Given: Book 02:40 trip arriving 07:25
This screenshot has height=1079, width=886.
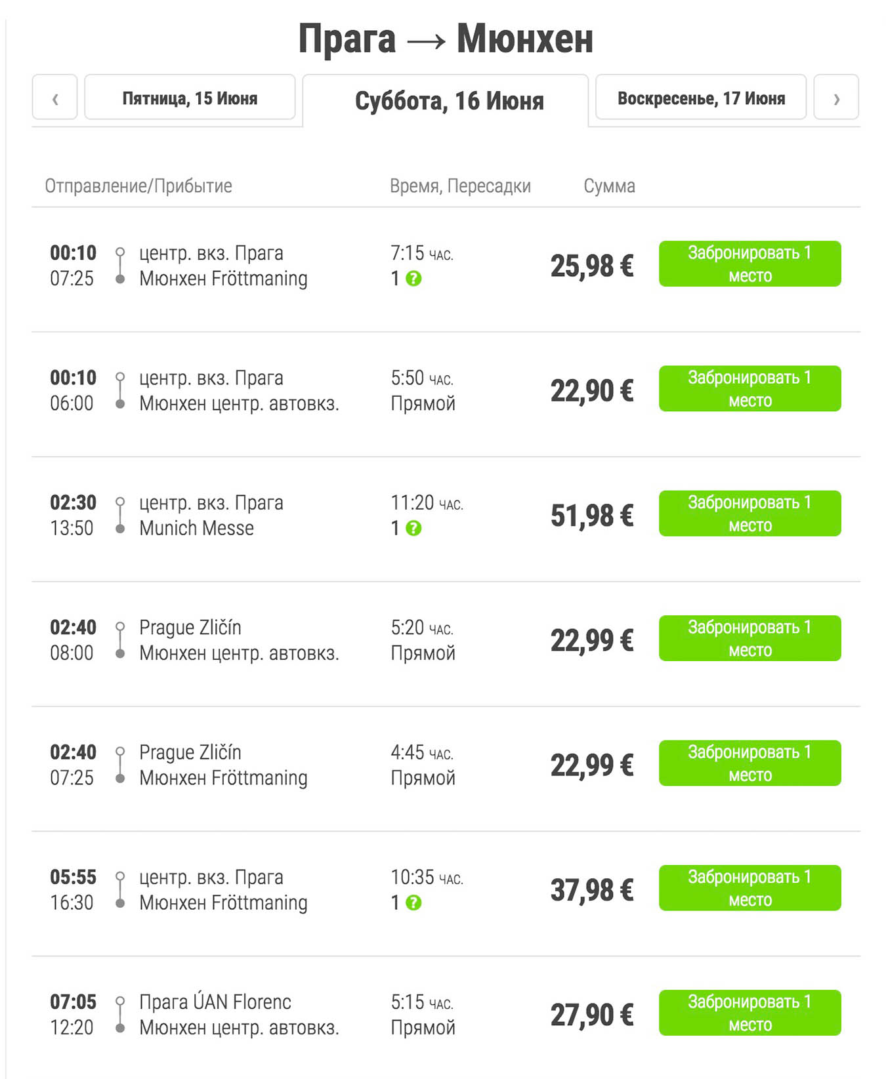Looking at the screenshot, I should (x=749, y=763).
